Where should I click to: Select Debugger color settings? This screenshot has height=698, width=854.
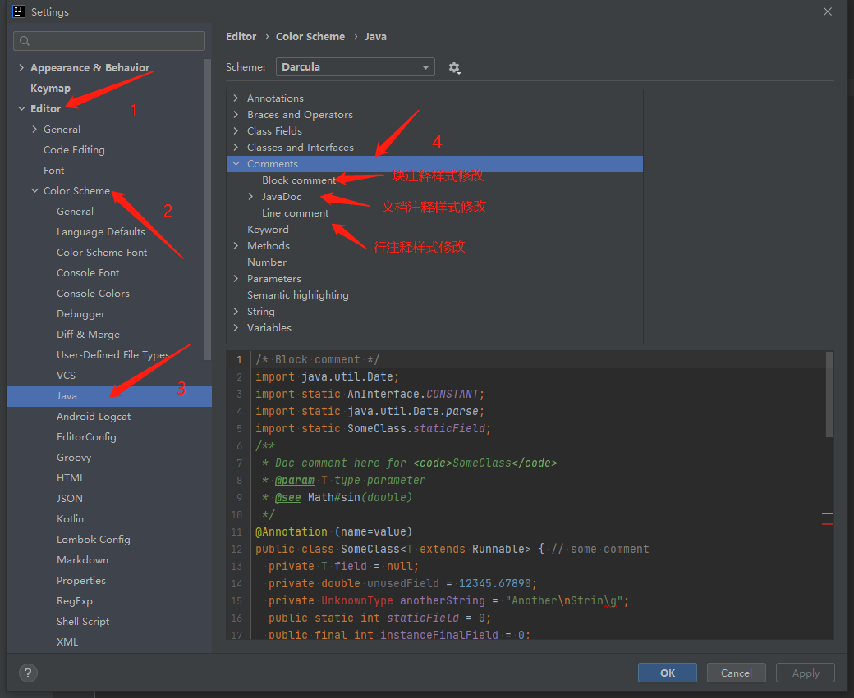click(80, 314)
